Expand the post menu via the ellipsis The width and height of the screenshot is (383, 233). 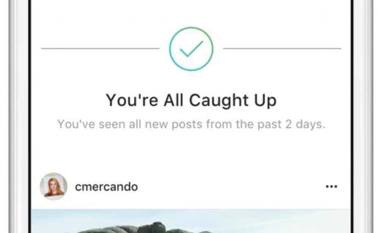point(331,187)
